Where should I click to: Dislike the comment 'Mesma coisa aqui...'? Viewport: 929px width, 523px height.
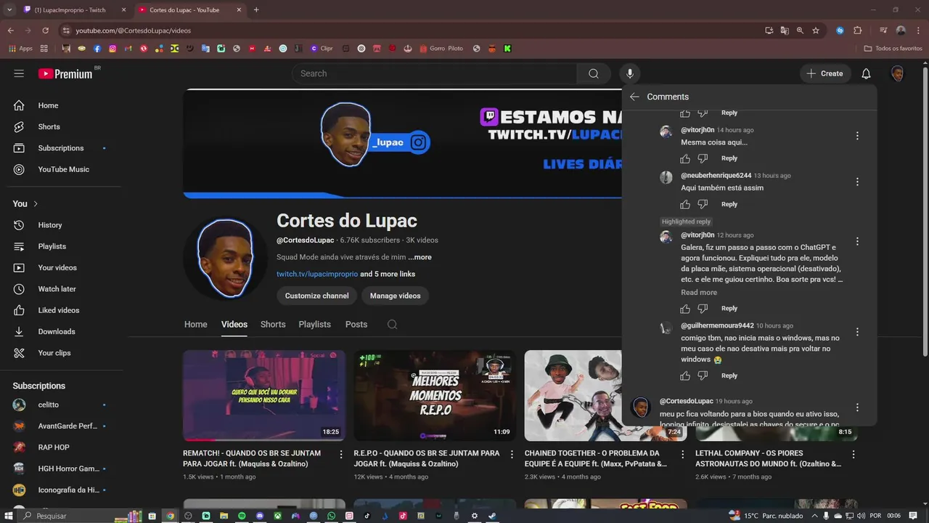pyautogui.click(x=703, y=158)
